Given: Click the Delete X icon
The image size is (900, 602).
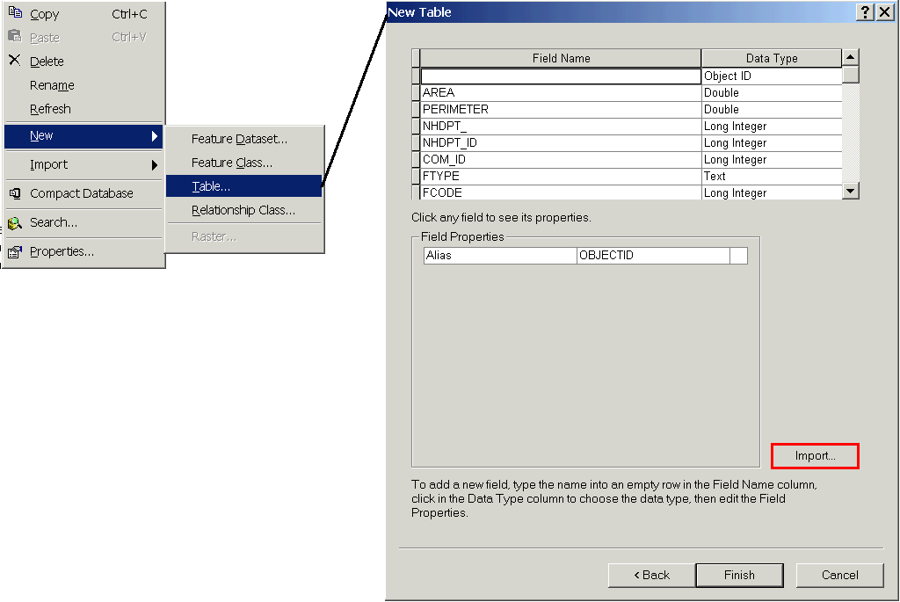Looking at the screenshot, I should point(14,61).
